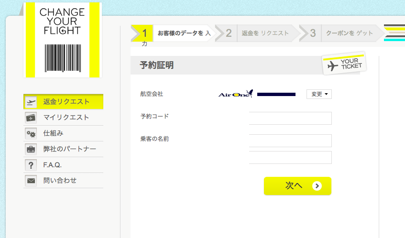Click the ticket icon beside マイリクエスト
The height and width of the screenshot is (238, 405).
(x=31, y=118)
